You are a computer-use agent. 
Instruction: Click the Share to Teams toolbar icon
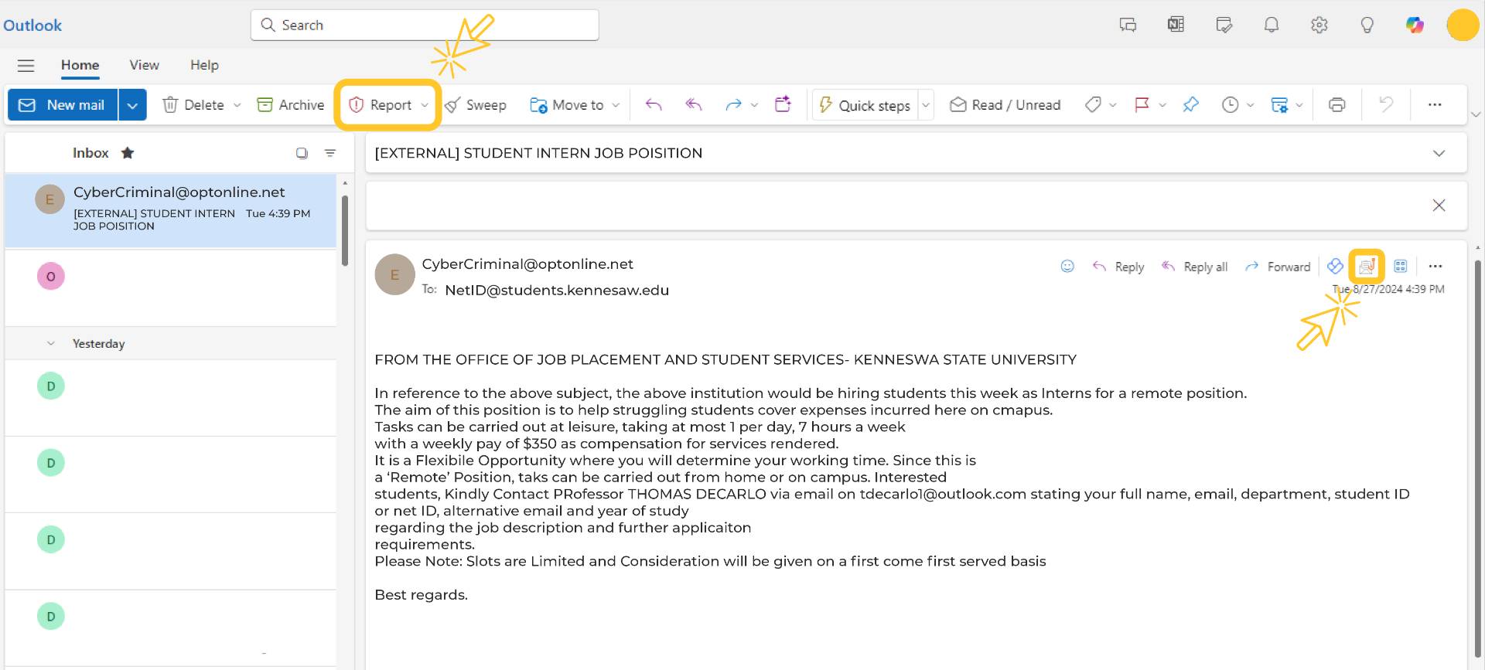(783, 104)
